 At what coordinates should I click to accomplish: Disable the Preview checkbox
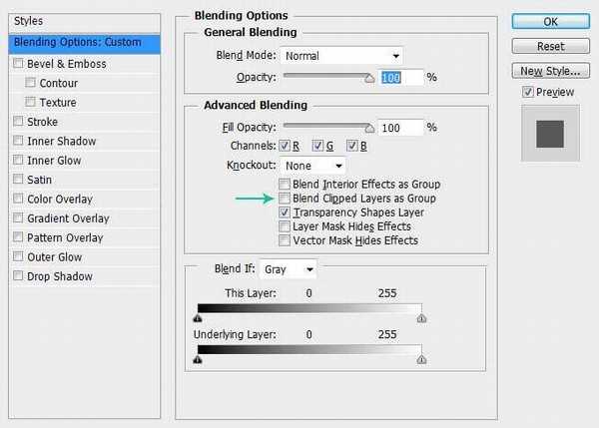pos(528,93)
